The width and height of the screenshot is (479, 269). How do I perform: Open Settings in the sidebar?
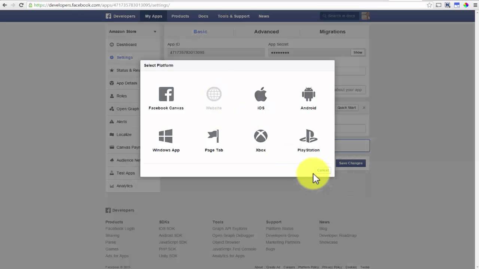pos(125,58)
